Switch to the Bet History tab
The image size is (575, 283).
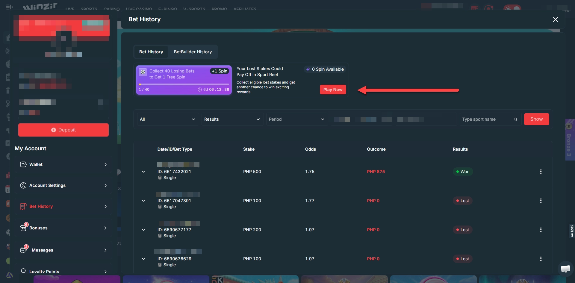[x=151, y=52]
